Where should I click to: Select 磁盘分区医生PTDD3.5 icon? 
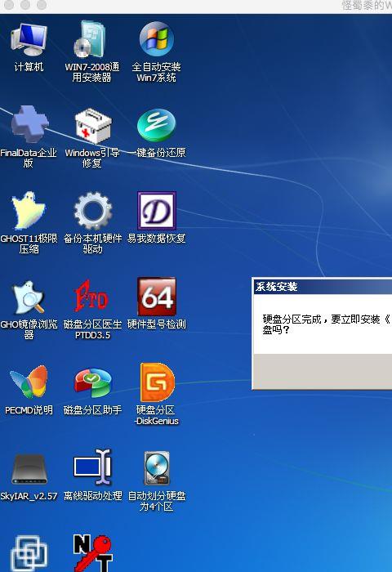(91, 296)
